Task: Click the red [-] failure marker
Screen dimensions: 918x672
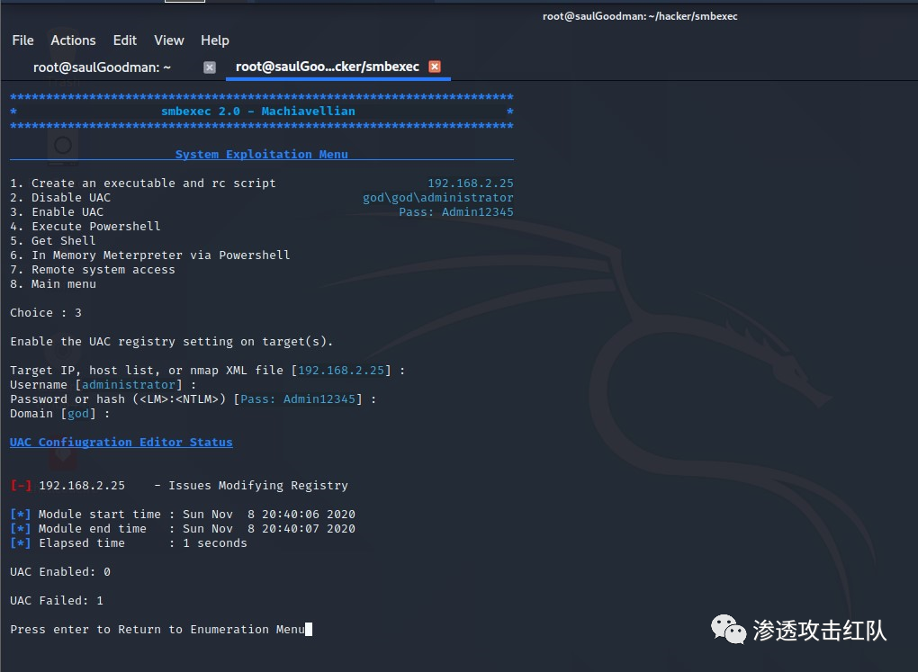Action: point(20,486)
